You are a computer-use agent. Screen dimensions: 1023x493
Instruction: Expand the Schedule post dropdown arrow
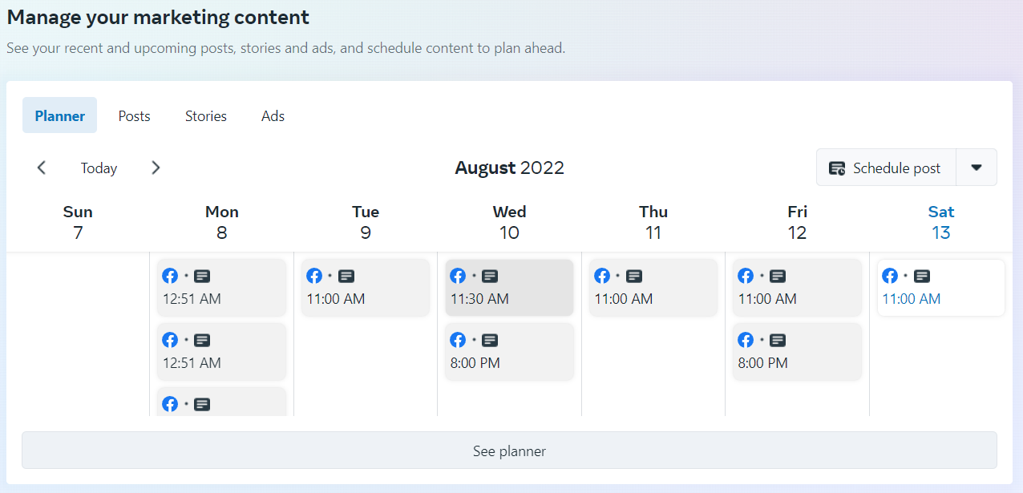[976, 168]
